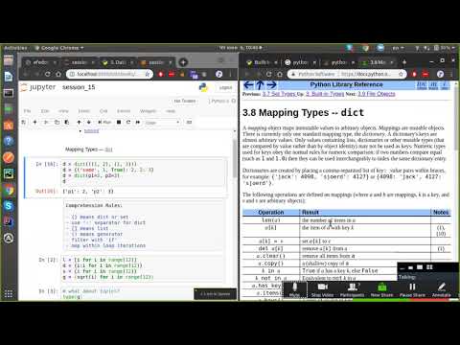Screen dimensions: 460x345
Task: Copy selected cells in the Jupyter toolbar
Action: (57, 122)
